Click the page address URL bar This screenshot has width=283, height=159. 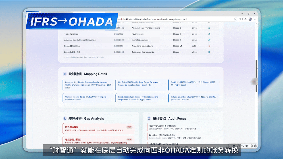click(x=173, y=19)
